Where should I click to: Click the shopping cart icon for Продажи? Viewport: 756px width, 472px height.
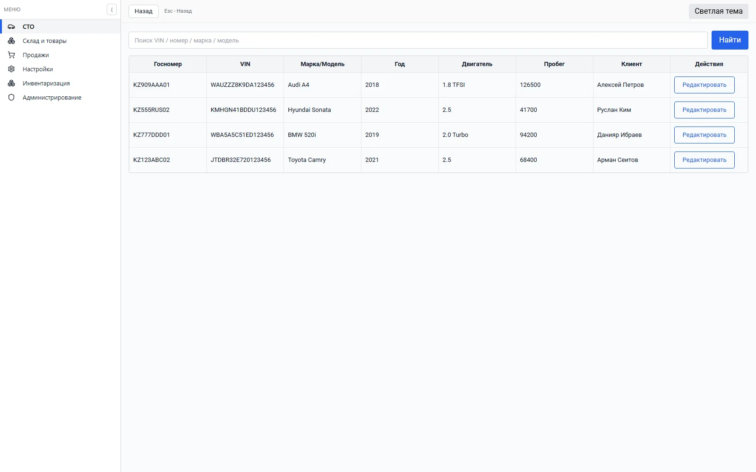[11, 55]
